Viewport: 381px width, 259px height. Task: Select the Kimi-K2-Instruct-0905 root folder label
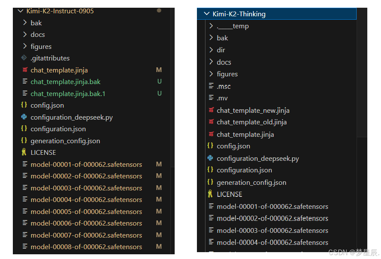(x=60, y=11)
